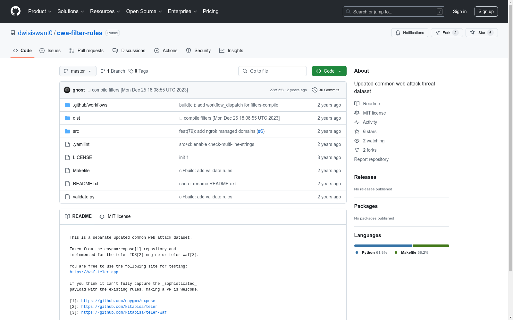The width and height of the screenshot is (513, 320).
Task: Expand the Resources menu
Action: pyautogui.click(x=105, y=12)
